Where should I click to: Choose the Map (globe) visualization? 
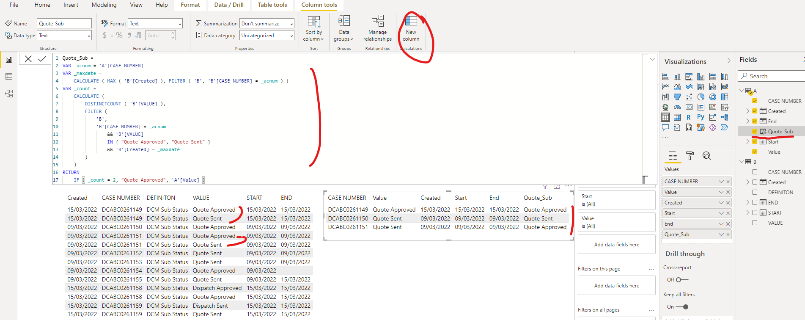(665, 107)
